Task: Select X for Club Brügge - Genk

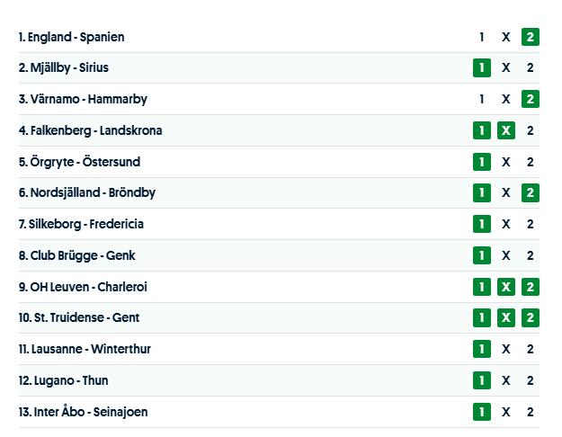Action: click(x=506, y=255)
